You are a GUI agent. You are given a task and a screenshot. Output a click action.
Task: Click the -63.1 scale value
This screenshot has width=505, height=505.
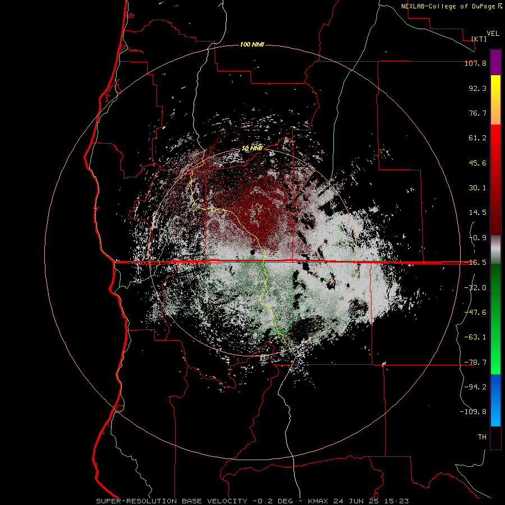click(x=475, y=337)
